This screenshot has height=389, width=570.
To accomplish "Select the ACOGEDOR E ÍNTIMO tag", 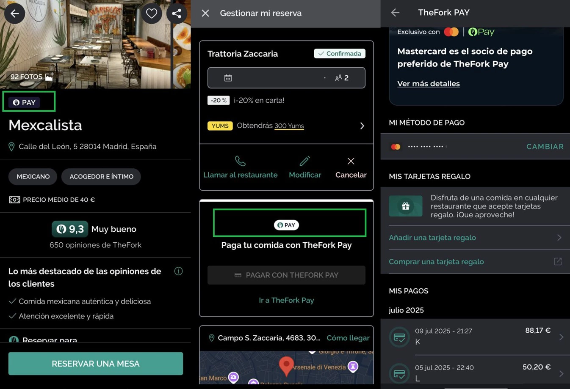I will pos(101,176).
